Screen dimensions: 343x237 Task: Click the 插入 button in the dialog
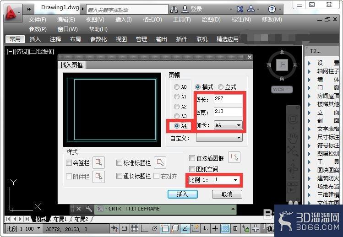182,194
